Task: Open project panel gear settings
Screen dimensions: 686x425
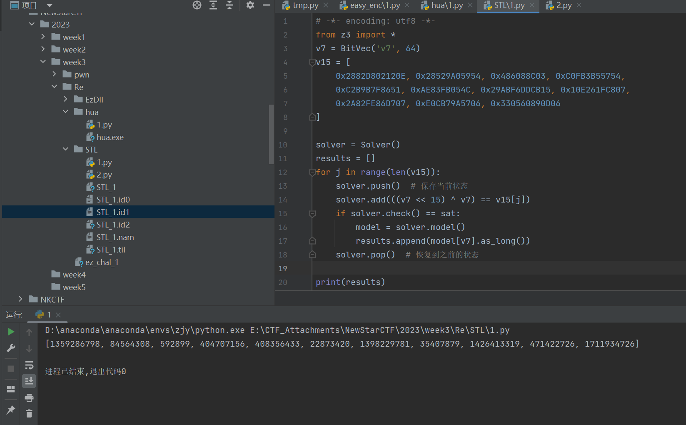Action: [x=250, y=5]
